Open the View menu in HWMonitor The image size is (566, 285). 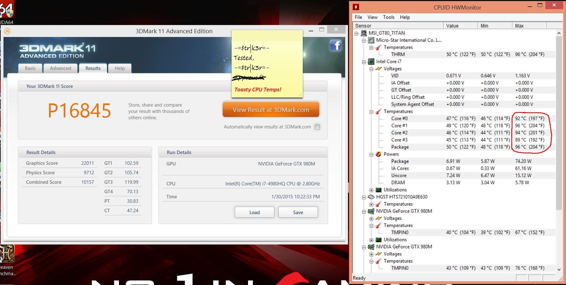click(372, 17)
